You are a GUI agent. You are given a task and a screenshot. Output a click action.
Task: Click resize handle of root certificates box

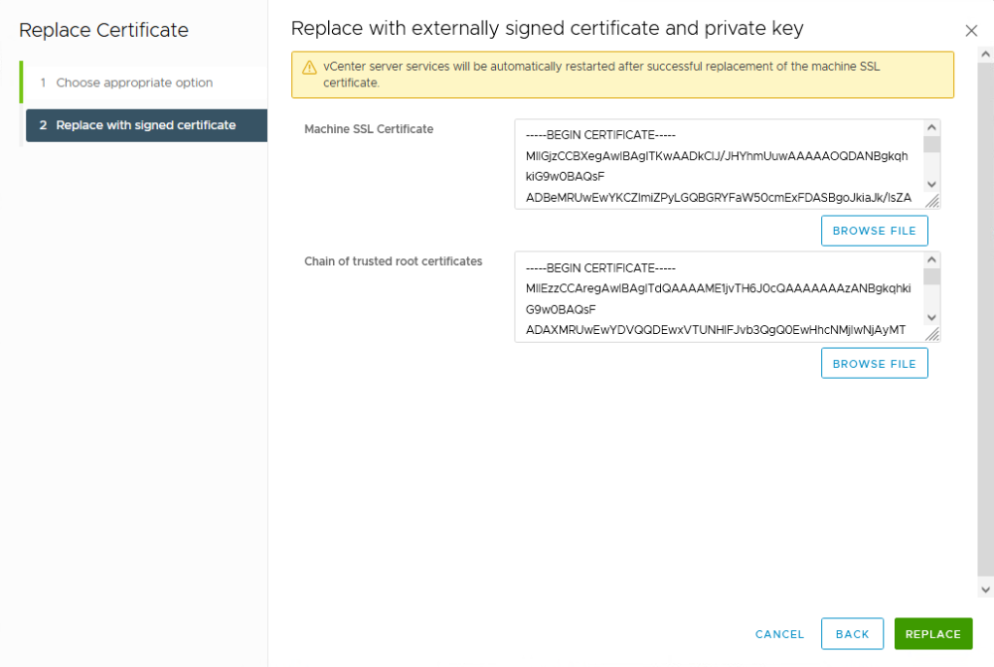tap(932, 334)
